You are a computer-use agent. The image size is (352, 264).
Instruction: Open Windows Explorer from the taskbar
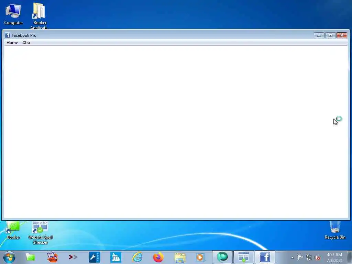pyautogui.click(x=179, y=257)
